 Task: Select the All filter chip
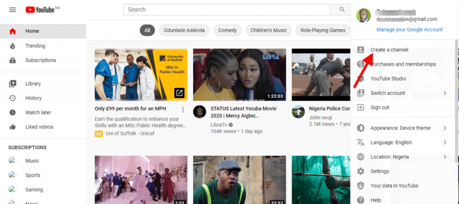pyautogui.click(x=147, y=30)
